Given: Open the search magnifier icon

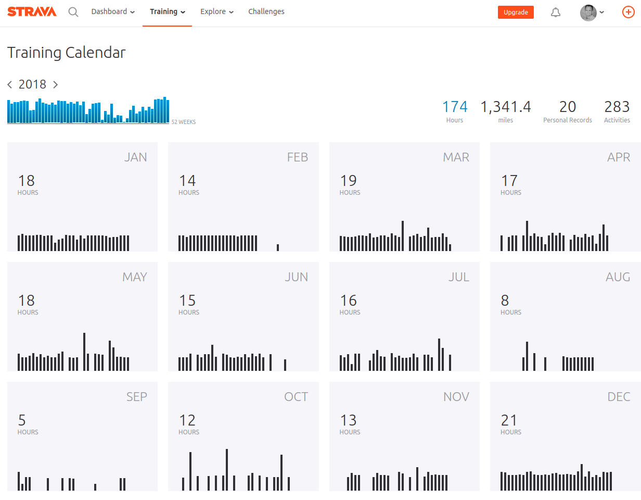Looking at the screenshot, I should click(x=73, y=12).
